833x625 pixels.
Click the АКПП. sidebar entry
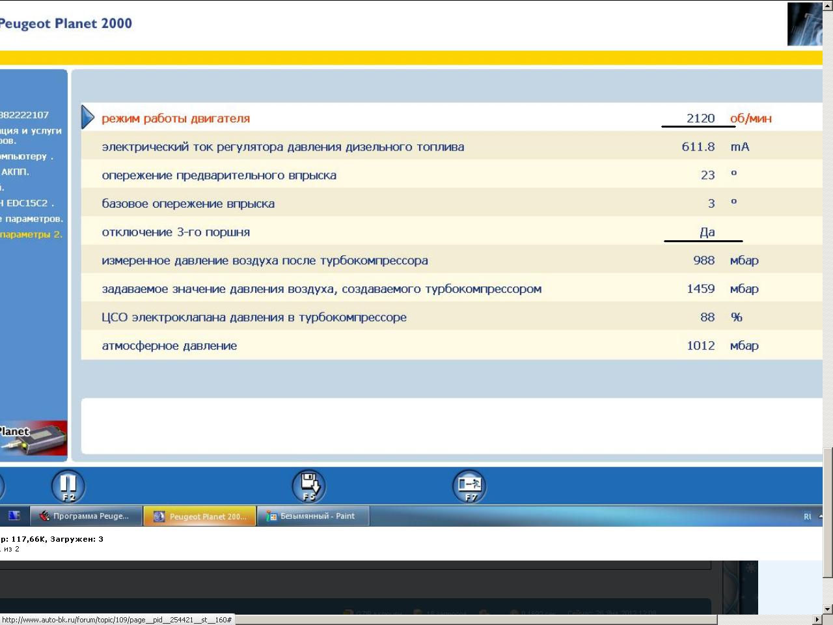(14, 172)
